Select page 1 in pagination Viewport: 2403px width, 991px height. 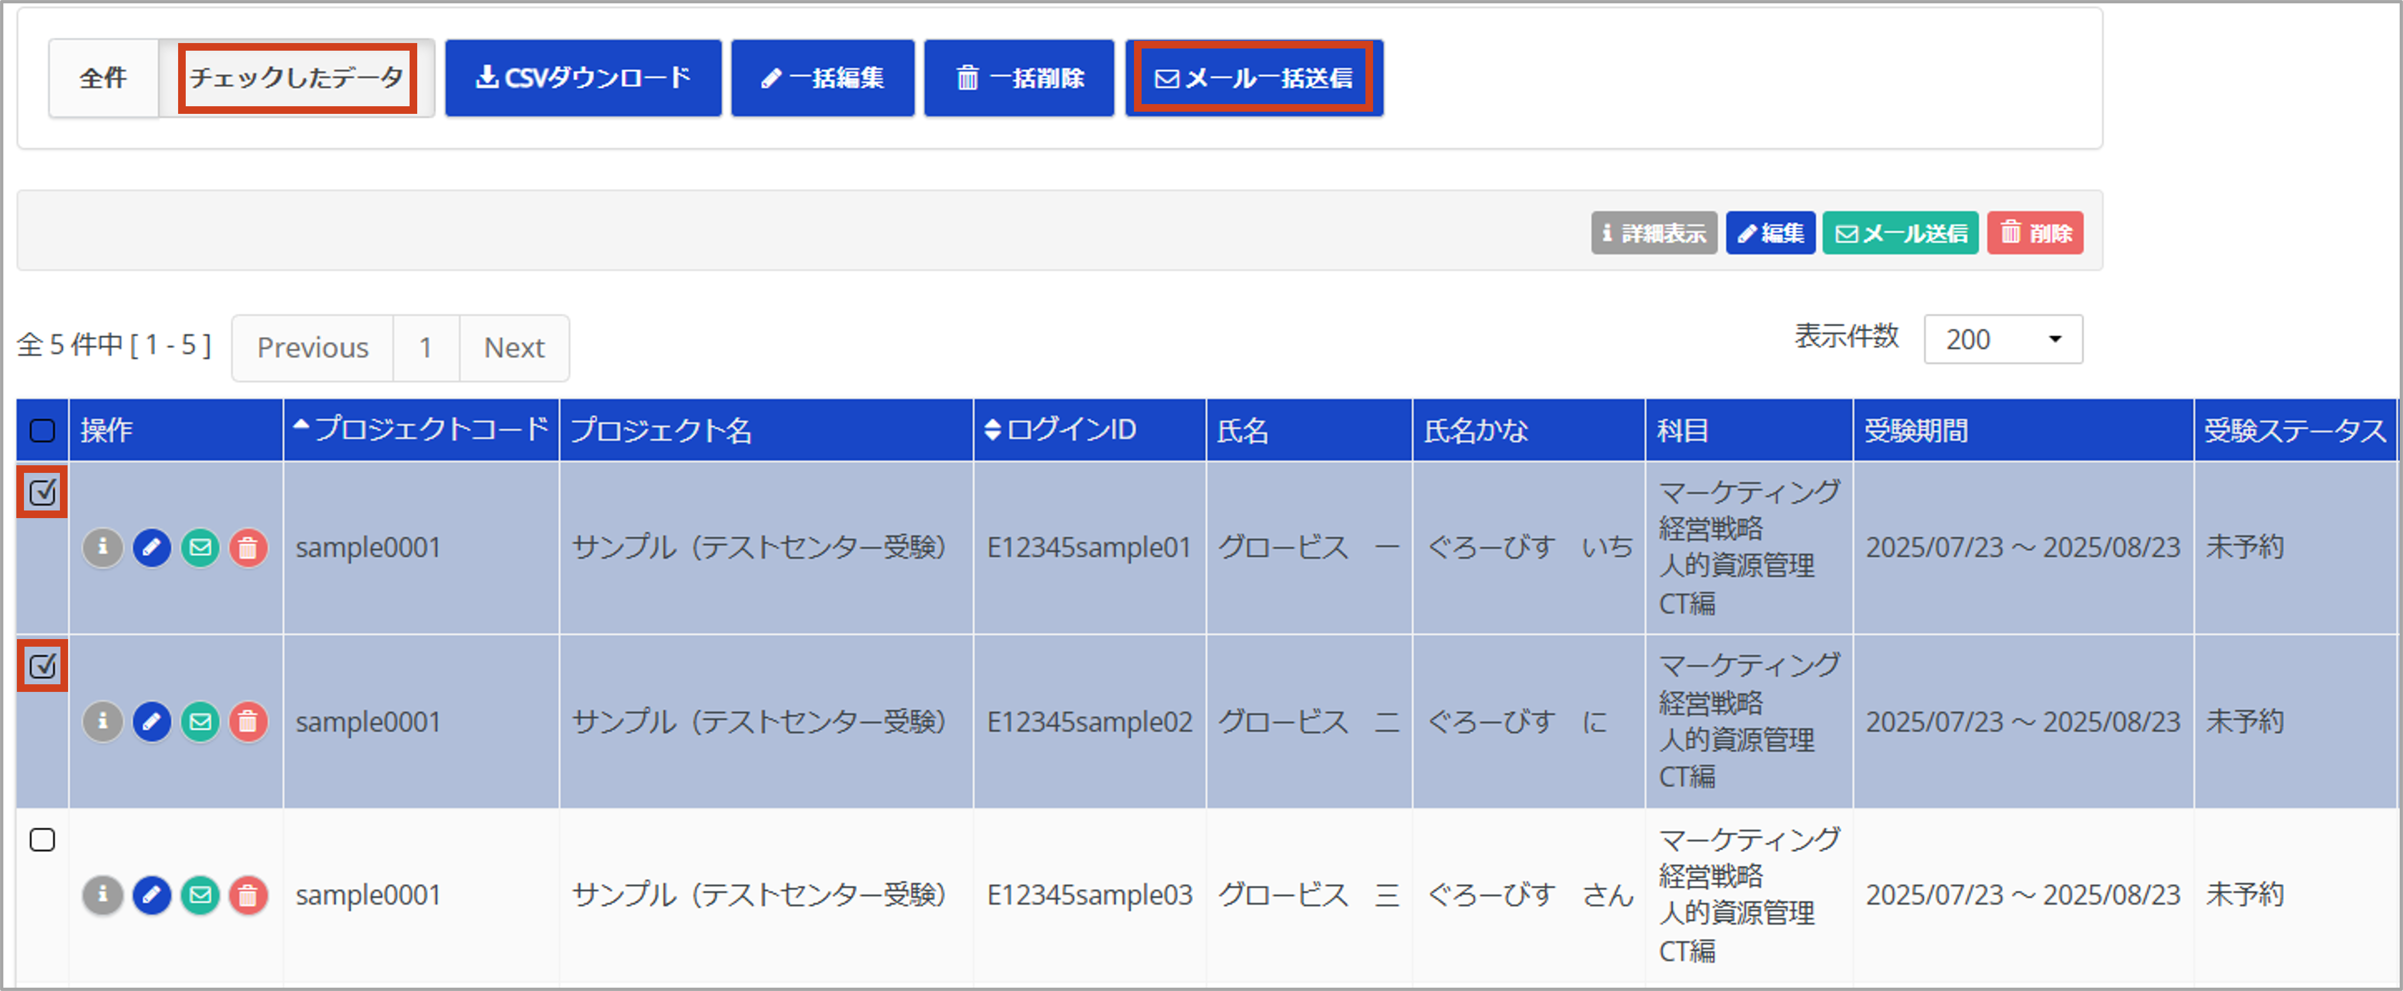pos(426,348)
